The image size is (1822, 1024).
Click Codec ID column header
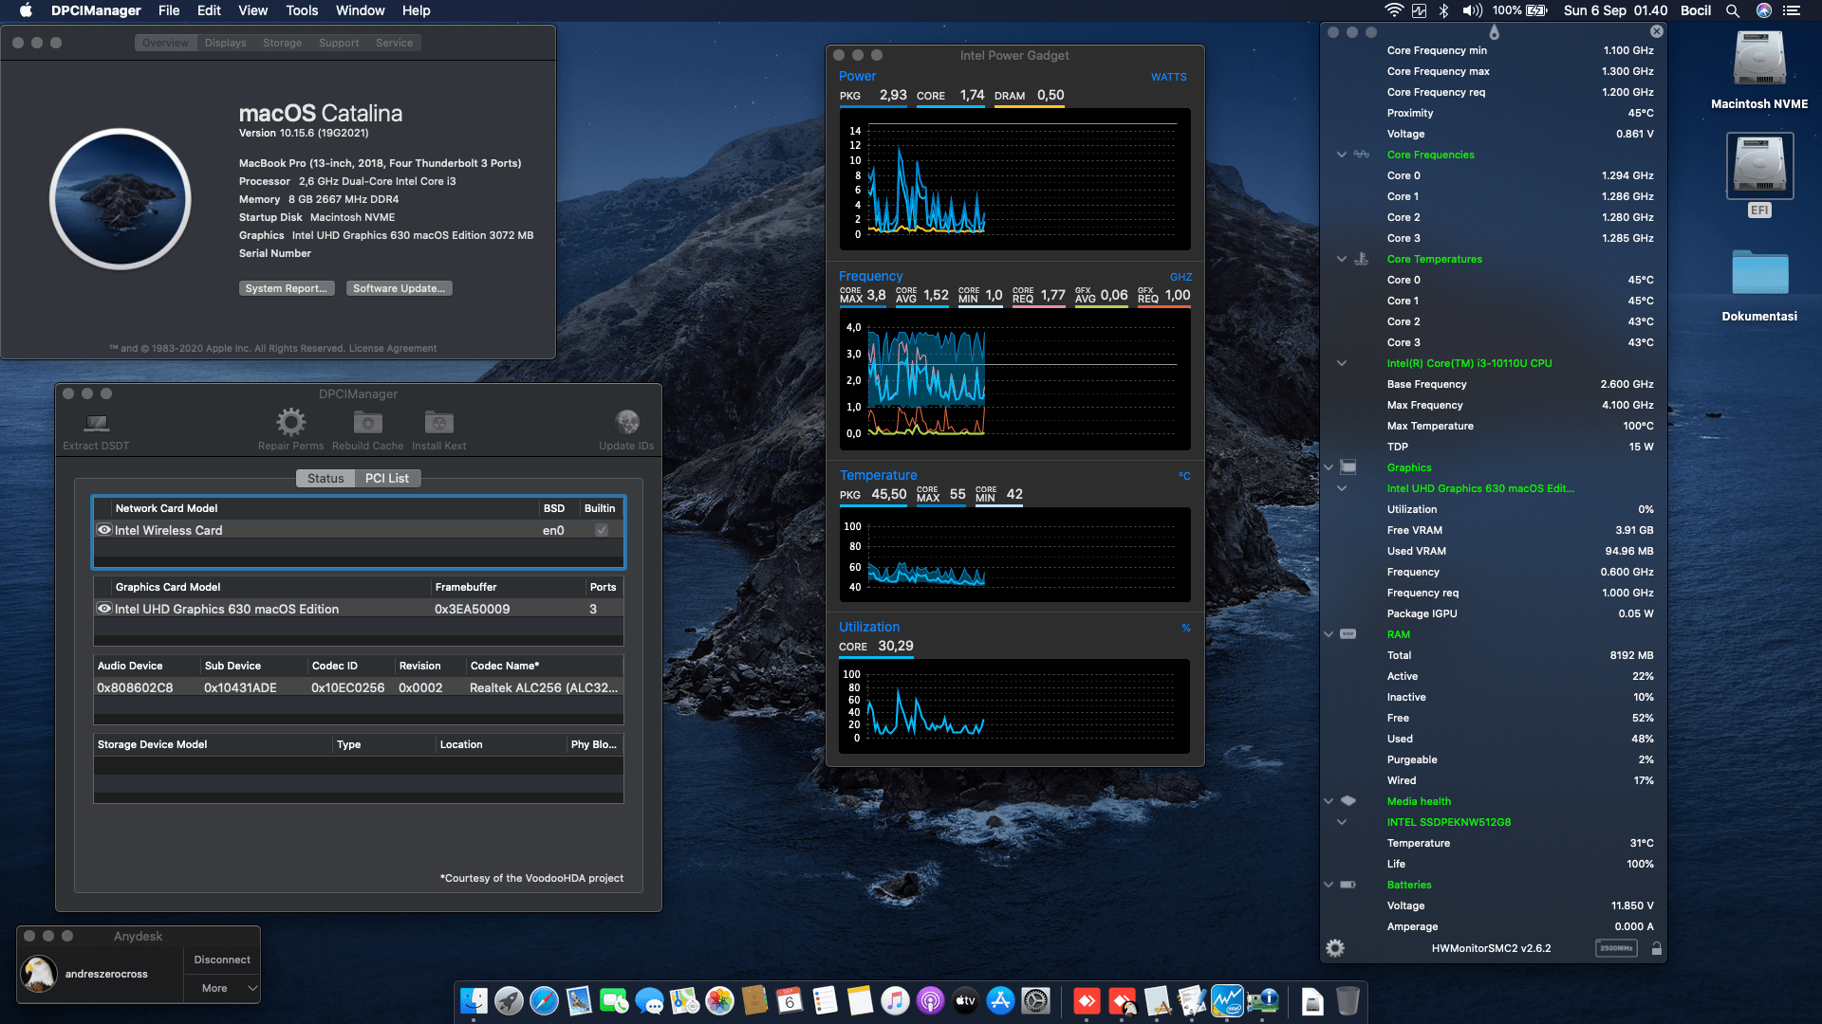352,666
